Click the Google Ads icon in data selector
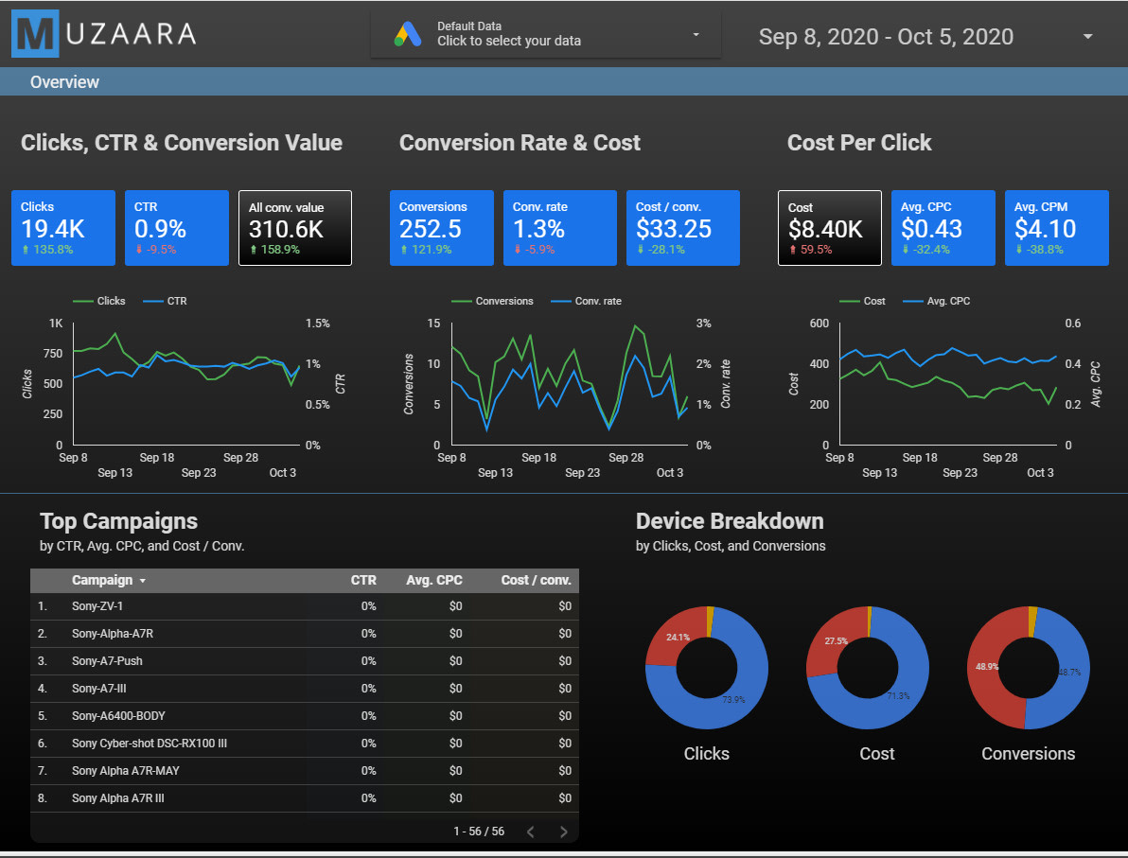Screen dimensions: 1128x858 408,34
